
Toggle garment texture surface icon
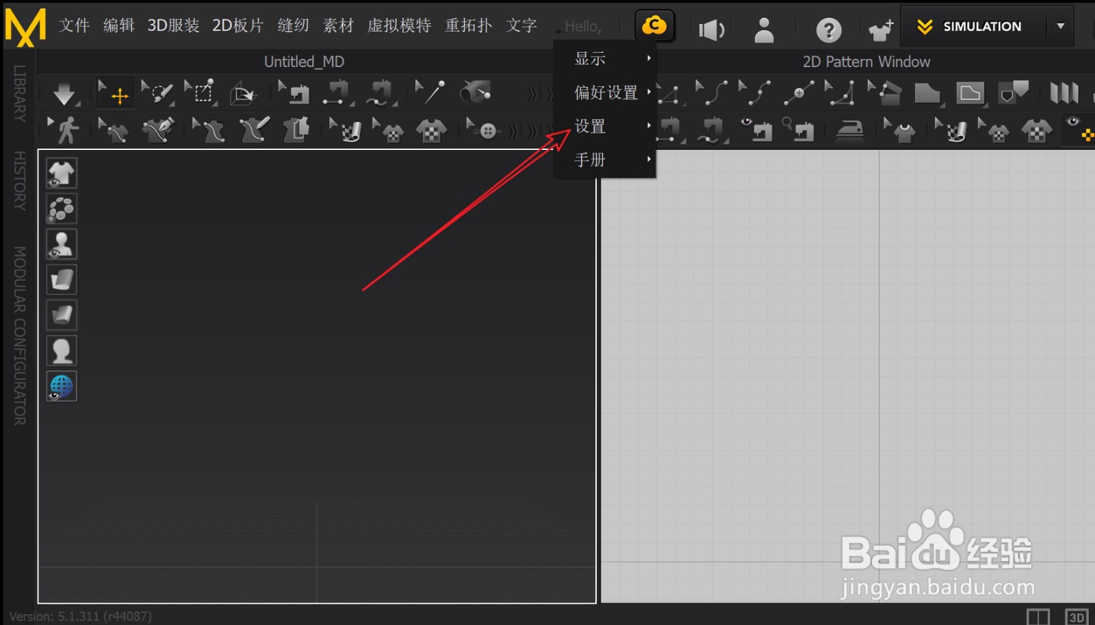point(62,316)
